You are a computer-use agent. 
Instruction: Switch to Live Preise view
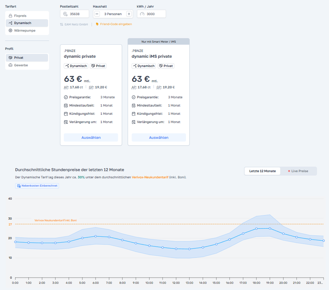(298, 171)
